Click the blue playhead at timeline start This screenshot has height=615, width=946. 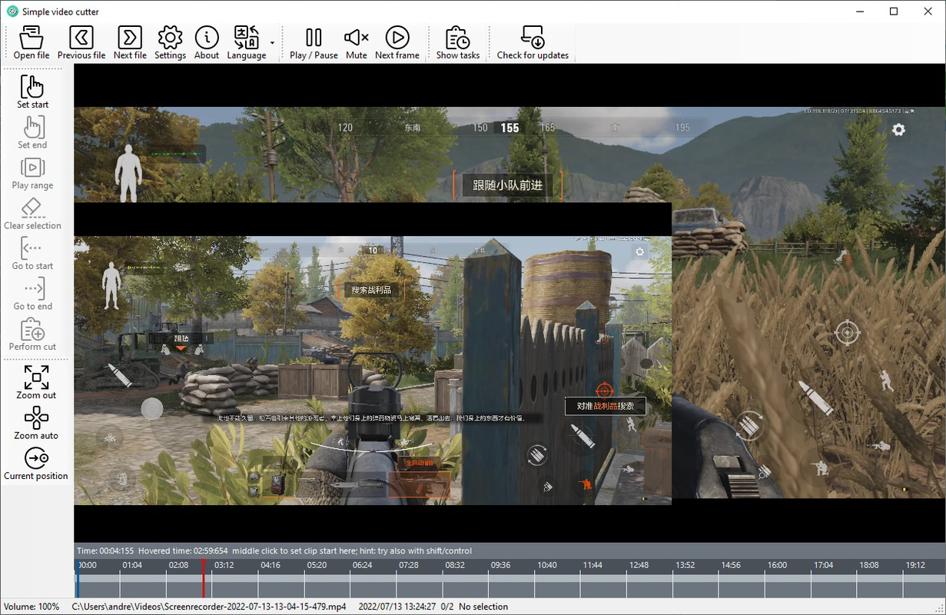click(x=77, y=578)
